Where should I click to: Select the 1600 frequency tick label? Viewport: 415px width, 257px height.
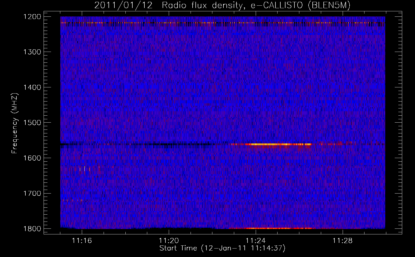pos(32,158)
